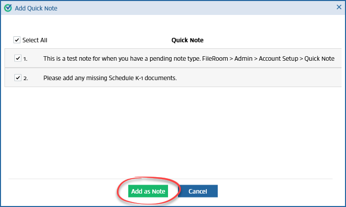Select the missing Schedule K-1 documents note
Image resolution: width=346 pixels, height=207 pixels.
point(110,78)
